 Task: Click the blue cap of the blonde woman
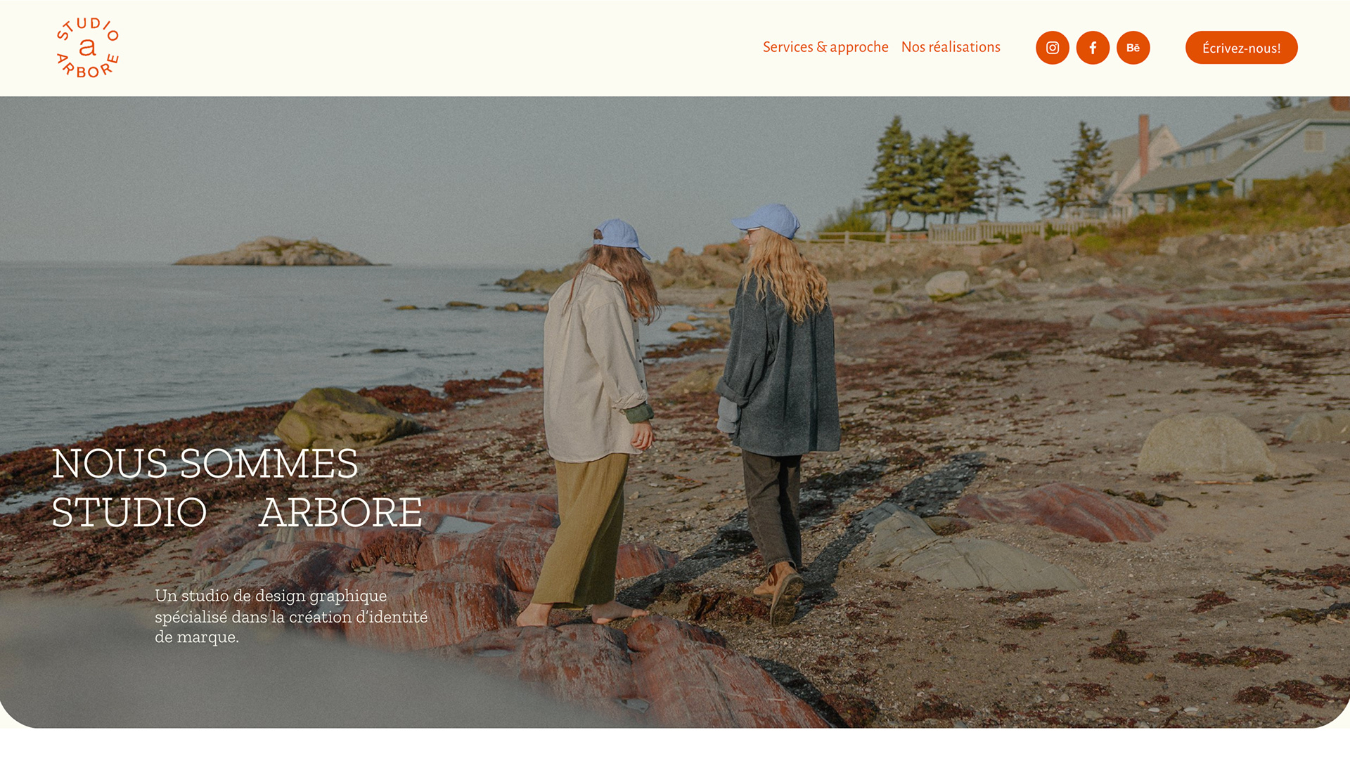coord(768,220)
